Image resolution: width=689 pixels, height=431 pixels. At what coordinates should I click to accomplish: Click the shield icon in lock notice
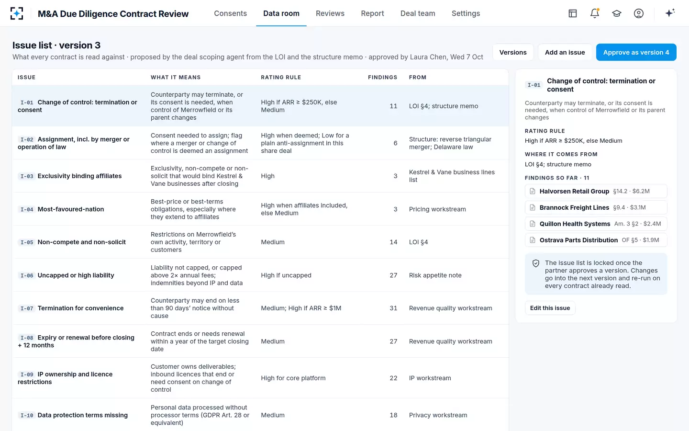click(536, 263)
